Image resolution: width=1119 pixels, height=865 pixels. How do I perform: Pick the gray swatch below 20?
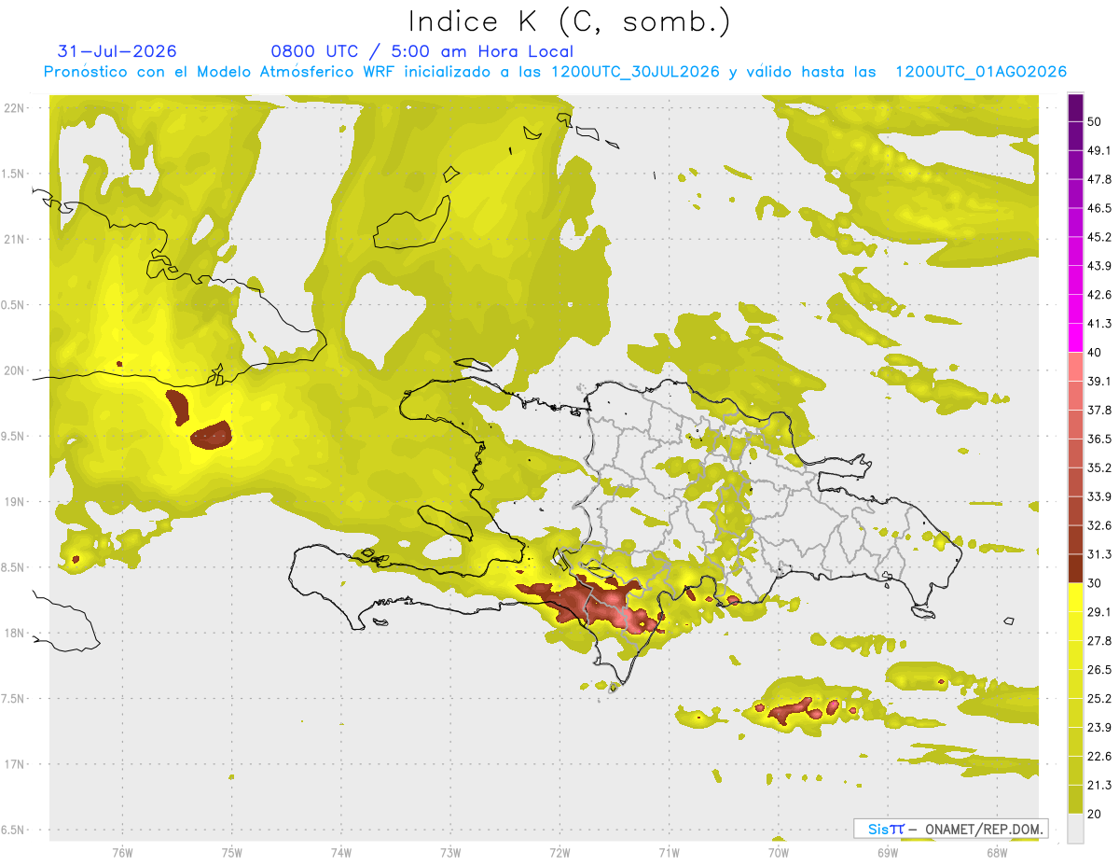(1075, 828)
